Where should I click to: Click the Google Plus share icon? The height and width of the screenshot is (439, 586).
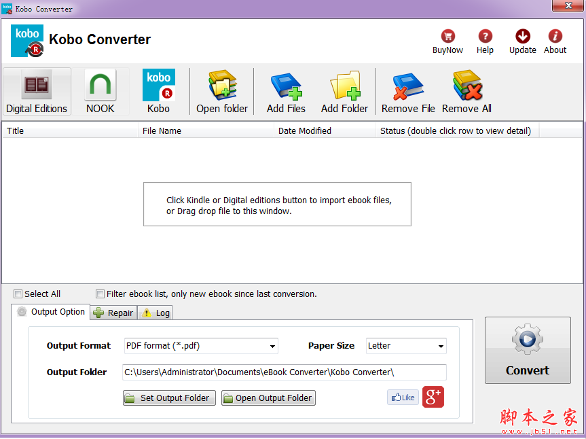(x=433, y=397)
